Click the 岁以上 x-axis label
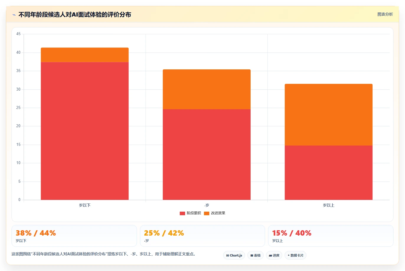405x271 pixels. [x=329, y=205]
